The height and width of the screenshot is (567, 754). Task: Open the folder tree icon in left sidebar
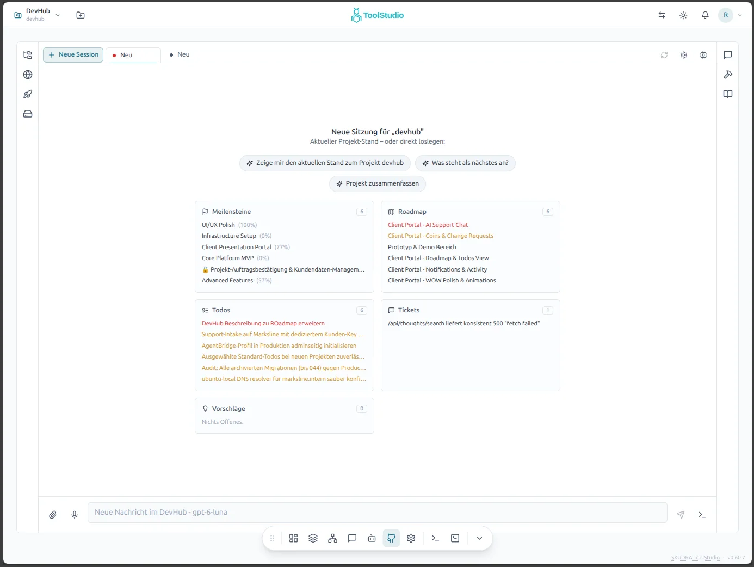coord(28,55)
